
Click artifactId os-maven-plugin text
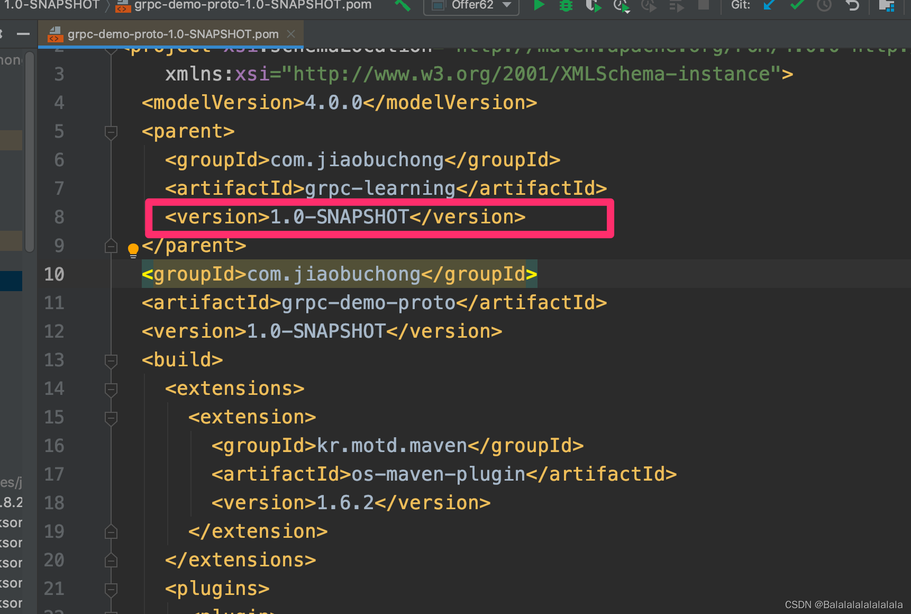438,474
